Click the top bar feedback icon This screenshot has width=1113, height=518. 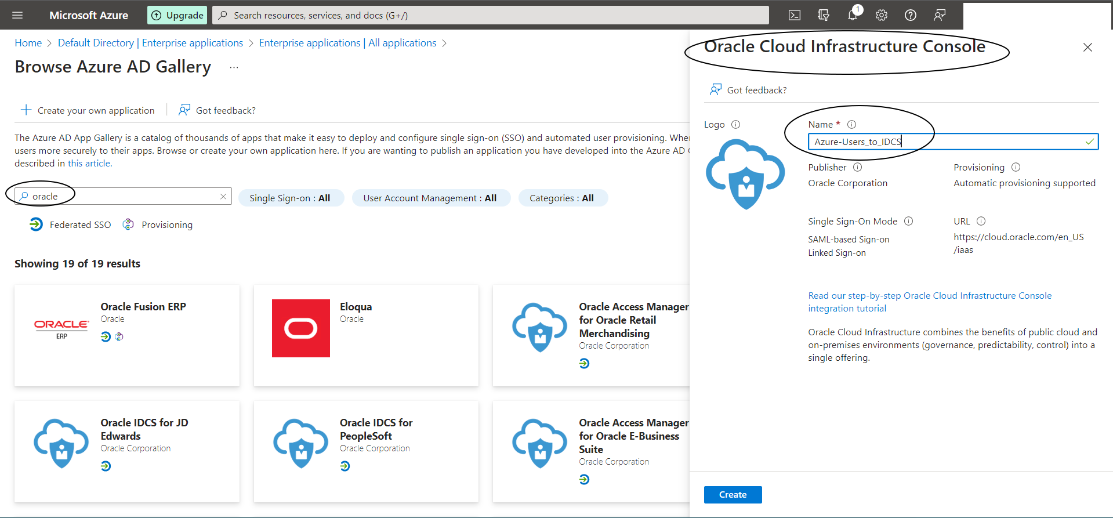[x=940, y=15]
